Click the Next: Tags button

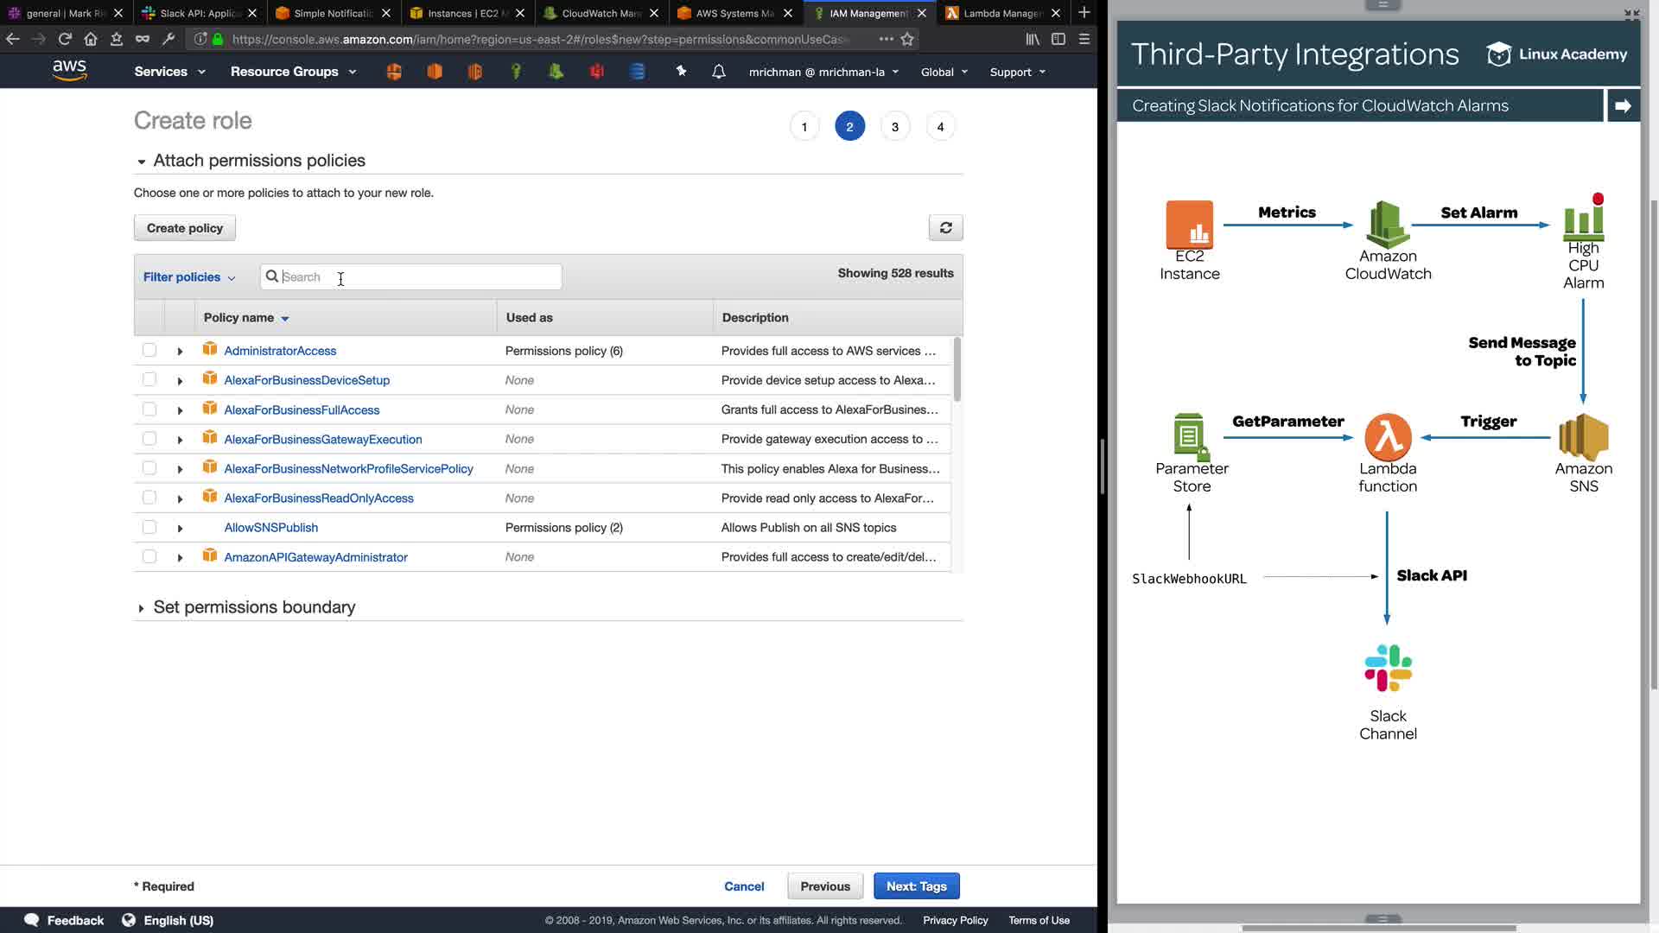[916, 886]
